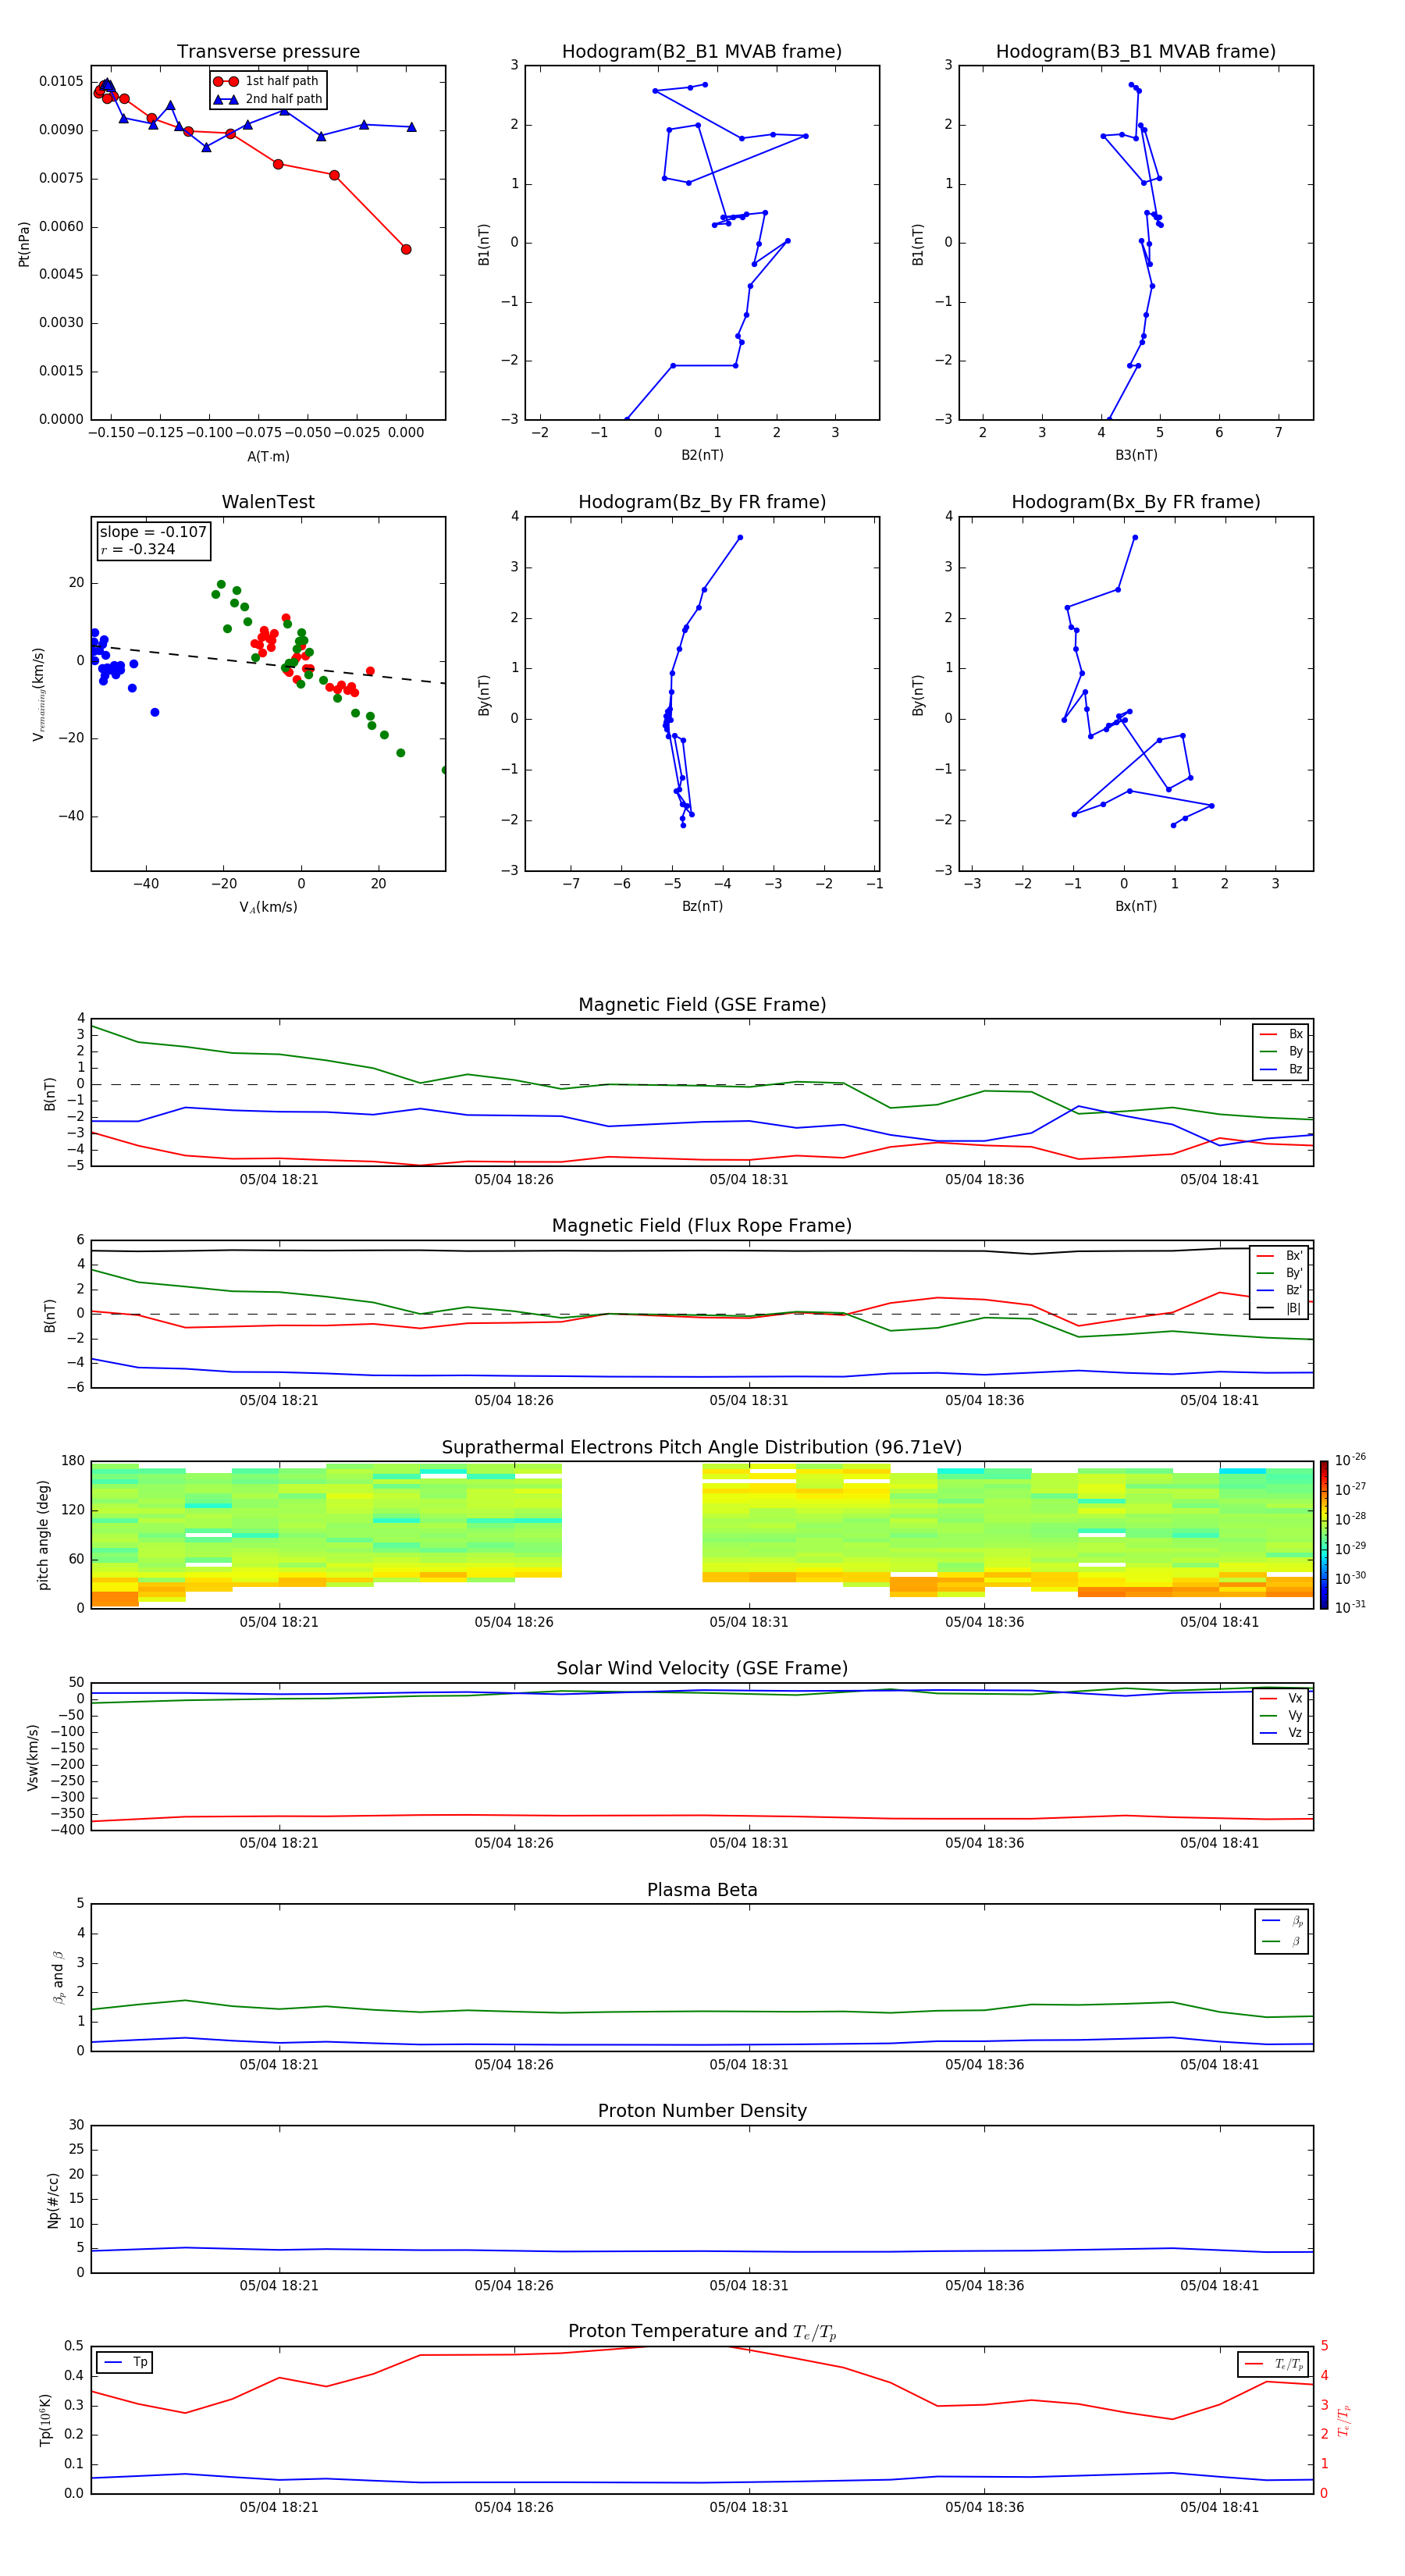The width and height of the screenshot is (1405, 2576).
Task: Click the 'Proton Number Density' title
Action: click(x=702, y=2111)
